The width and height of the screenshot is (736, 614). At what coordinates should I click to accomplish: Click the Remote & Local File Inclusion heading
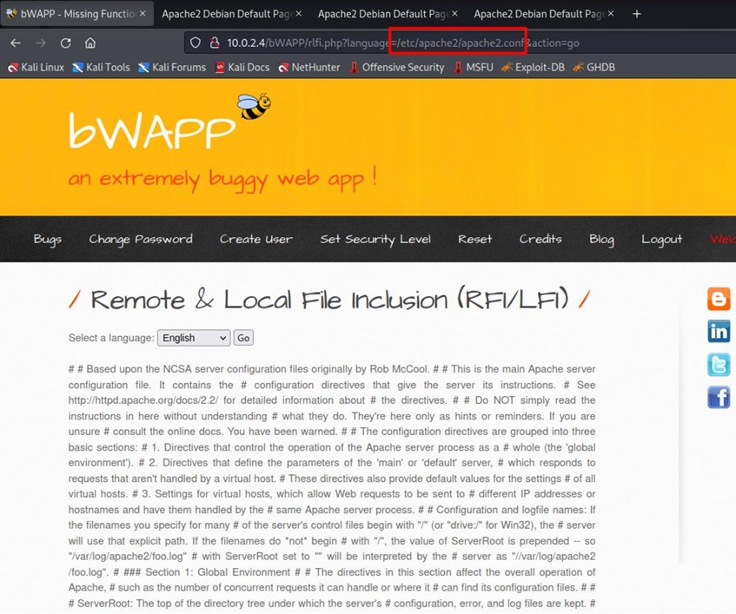[329, 299]
